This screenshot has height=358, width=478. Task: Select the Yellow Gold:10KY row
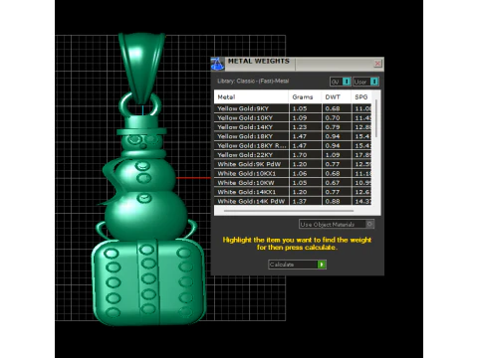coord(293,117)
